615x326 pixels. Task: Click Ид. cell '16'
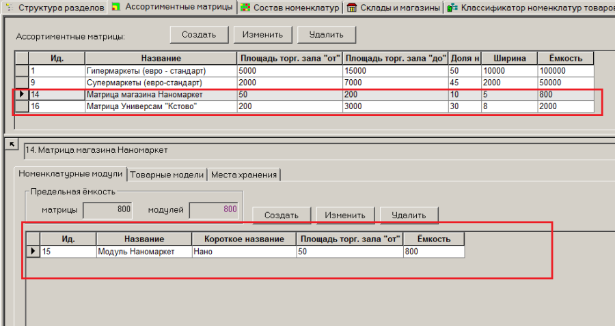[x=57, y=106]
